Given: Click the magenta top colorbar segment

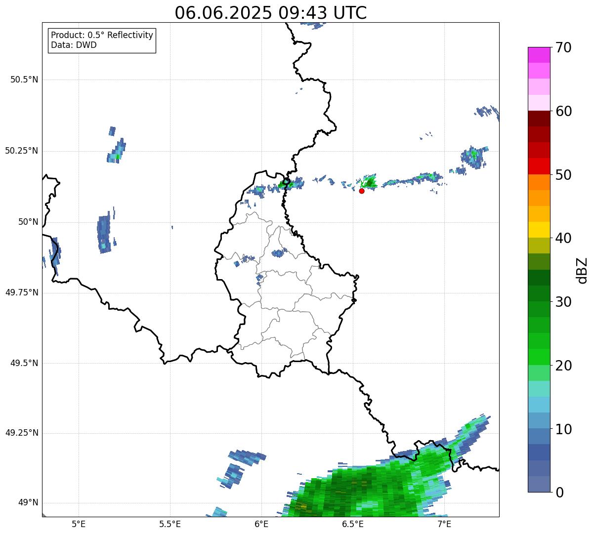Looking at the screenshot, I should click(x=539, y=55).
